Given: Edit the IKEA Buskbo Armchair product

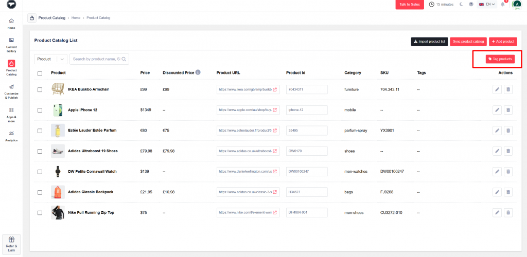Looking at the screenshot, I should coord(497,89).
